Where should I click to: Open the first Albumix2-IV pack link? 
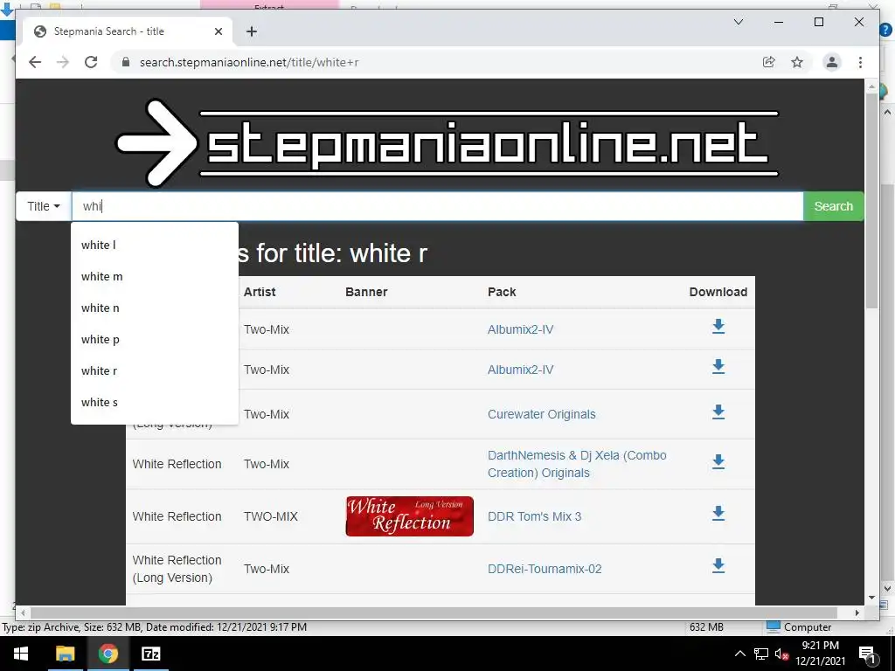pyautogui.click(x=520, y=329)
